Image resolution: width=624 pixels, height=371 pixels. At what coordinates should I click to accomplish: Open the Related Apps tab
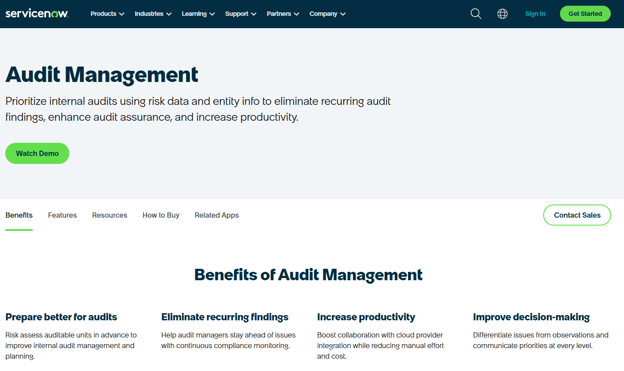tap(217, 215)
